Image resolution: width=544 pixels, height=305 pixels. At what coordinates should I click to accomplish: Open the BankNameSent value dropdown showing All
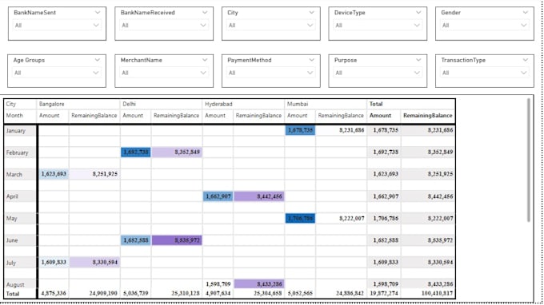[x=57, y=26]
